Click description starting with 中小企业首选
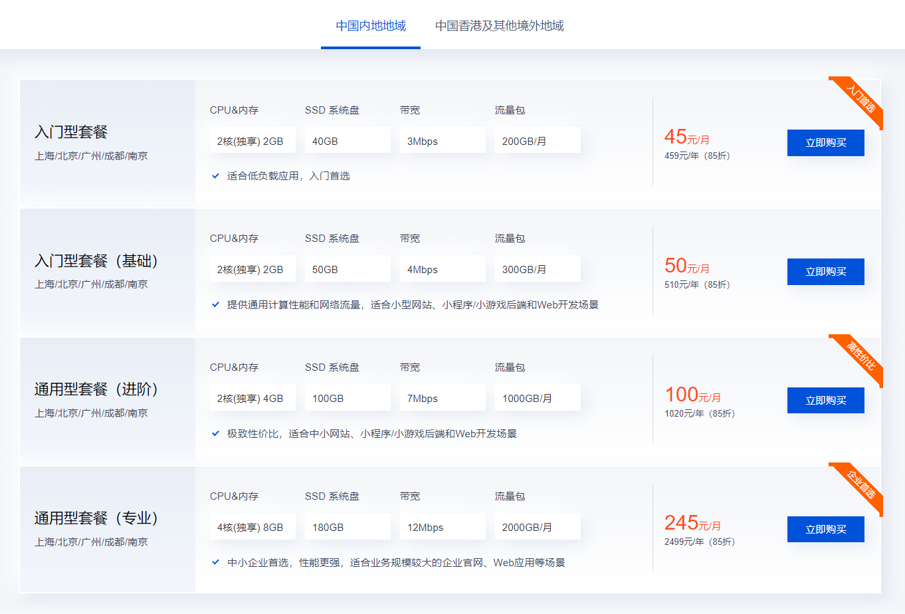This screenshot has height=614, width=905. click(396, 563)
